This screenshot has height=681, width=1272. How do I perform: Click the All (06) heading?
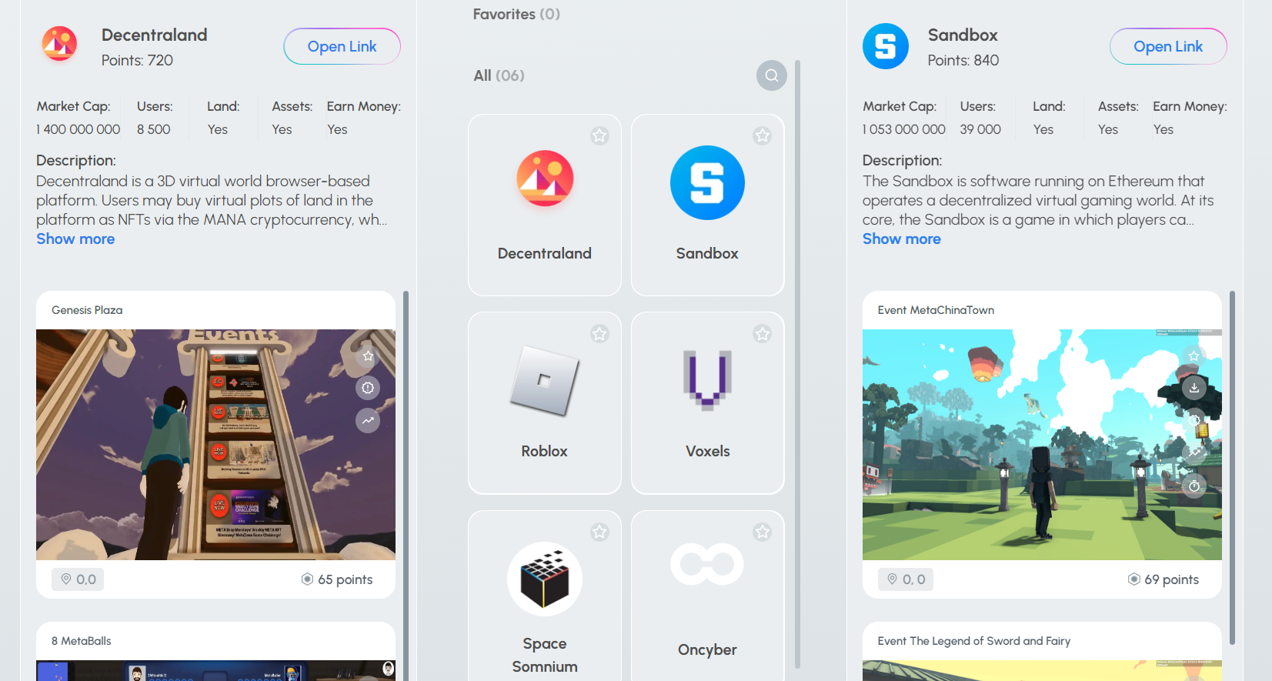(499, 75)
